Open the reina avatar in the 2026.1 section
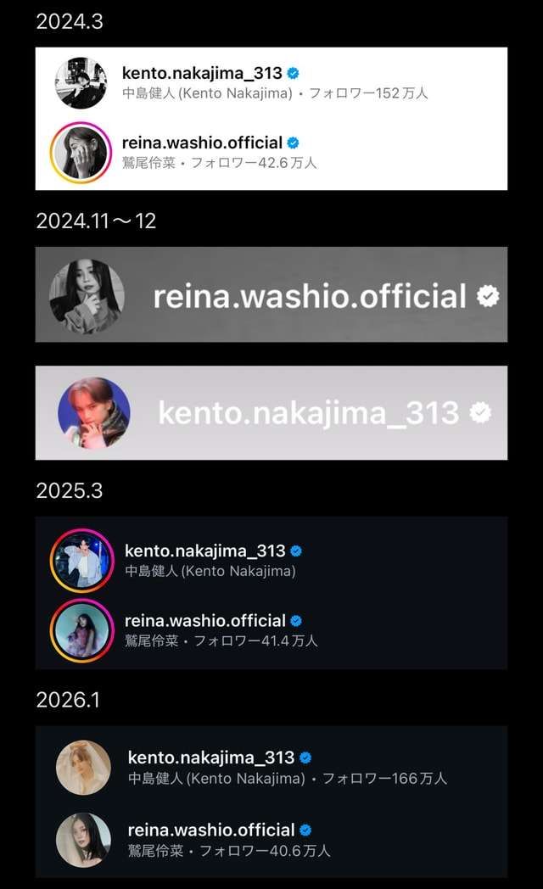The width and height of the screenshot is (543, 889). 83,840
